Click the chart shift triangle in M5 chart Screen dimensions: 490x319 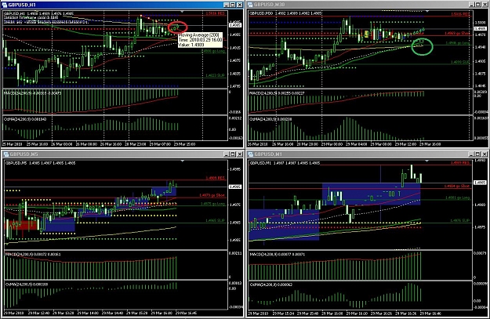[183, 161]
